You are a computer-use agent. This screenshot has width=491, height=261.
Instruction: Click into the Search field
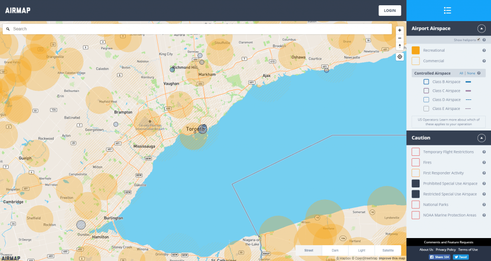[x=197, y=29]
